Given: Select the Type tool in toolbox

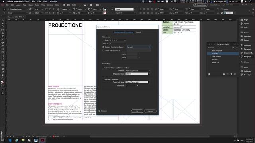Looking at the screenshot, I should tap(2, 37).
